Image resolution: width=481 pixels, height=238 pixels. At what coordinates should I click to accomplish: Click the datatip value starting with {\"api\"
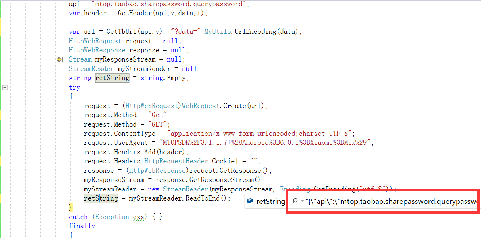[x=391, y=201]
